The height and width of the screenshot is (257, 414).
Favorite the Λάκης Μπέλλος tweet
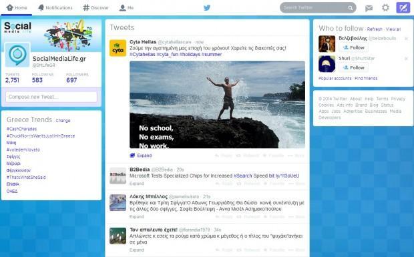[274, 217]
